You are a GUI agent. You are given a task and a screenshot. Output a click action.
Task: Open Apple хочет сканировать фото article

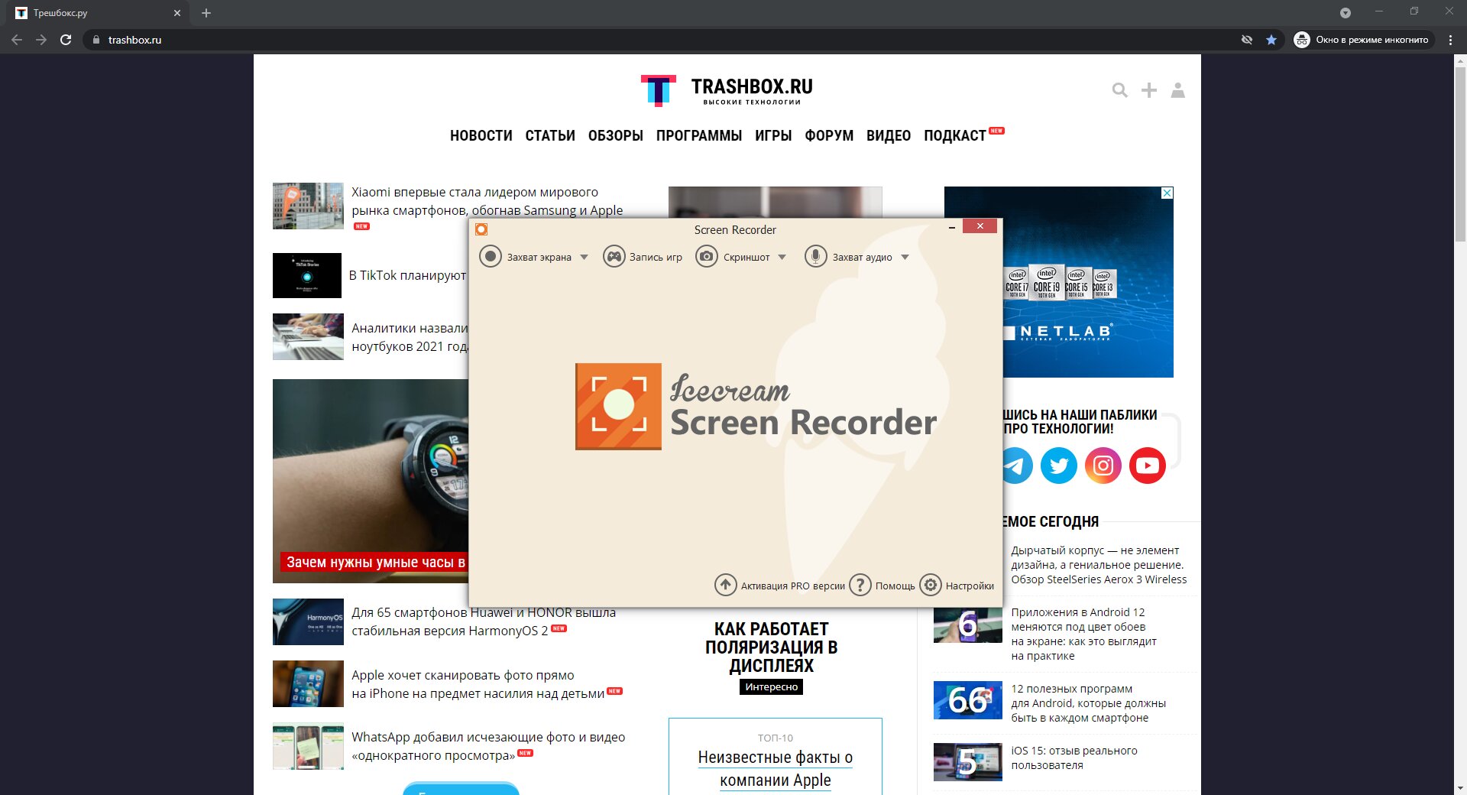(x=478, y=684)
